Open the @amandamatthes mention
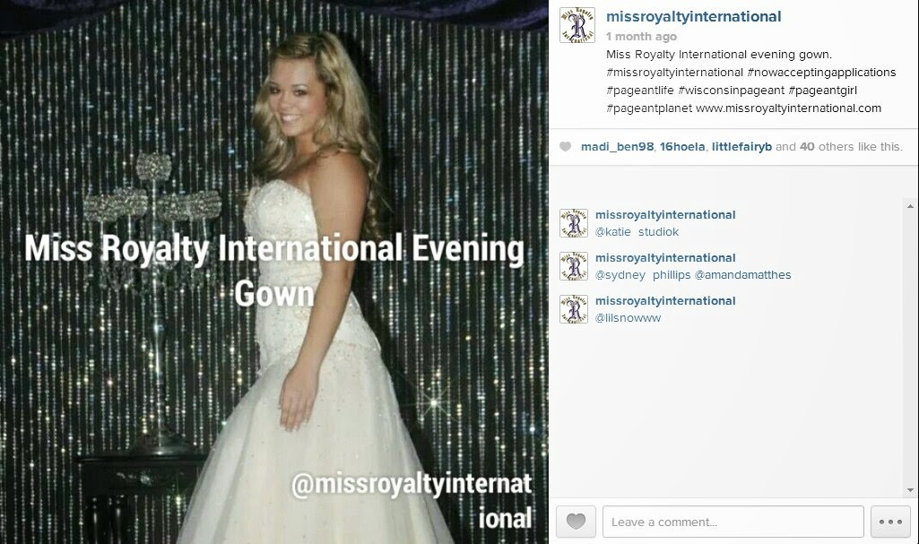Image resolution: width=919 pixels, height=544 pixels. [x=742, y=274]
